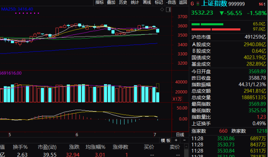Viewport: 268px width, 157px height.
Task: Click the 最低指数 value 3525.58
Action: click(x=257, y=110)
